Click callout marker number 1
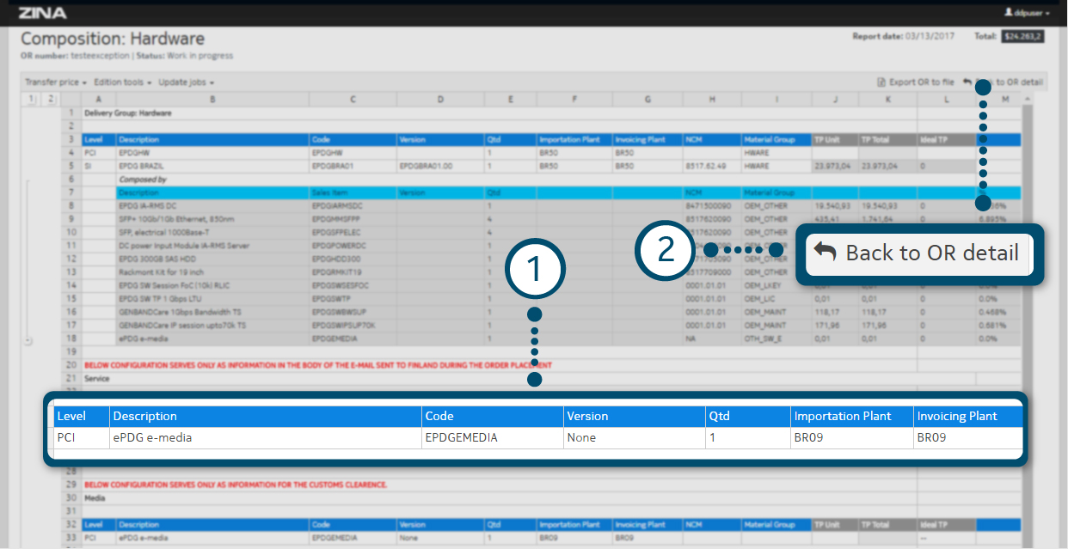The height and width of the screenshot is (549, 1068). [x=534, y=269]
